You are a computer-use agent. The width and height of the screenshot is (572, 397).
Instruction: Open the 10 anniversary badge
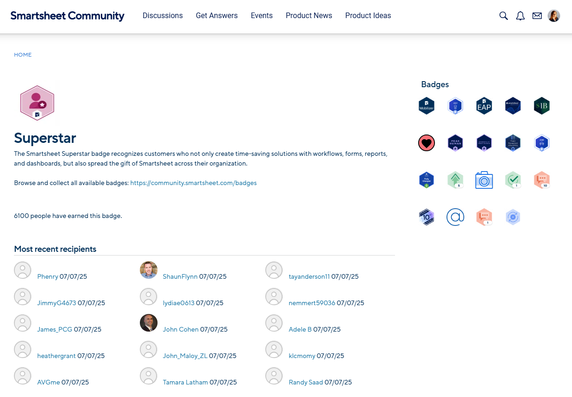point(427,217)
